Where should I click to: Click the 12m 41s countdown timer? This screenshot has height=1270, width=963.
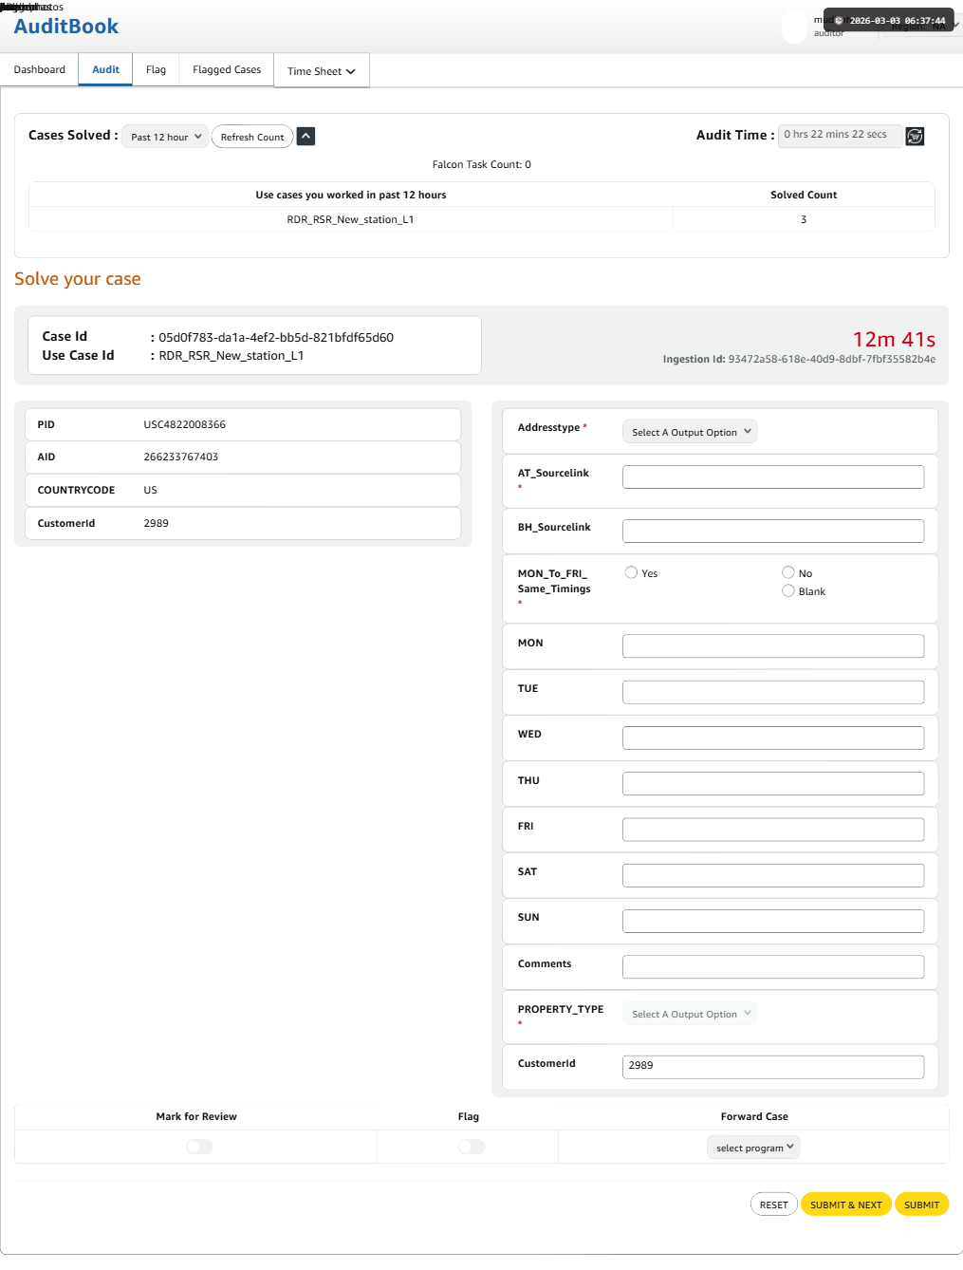[894, 339]
